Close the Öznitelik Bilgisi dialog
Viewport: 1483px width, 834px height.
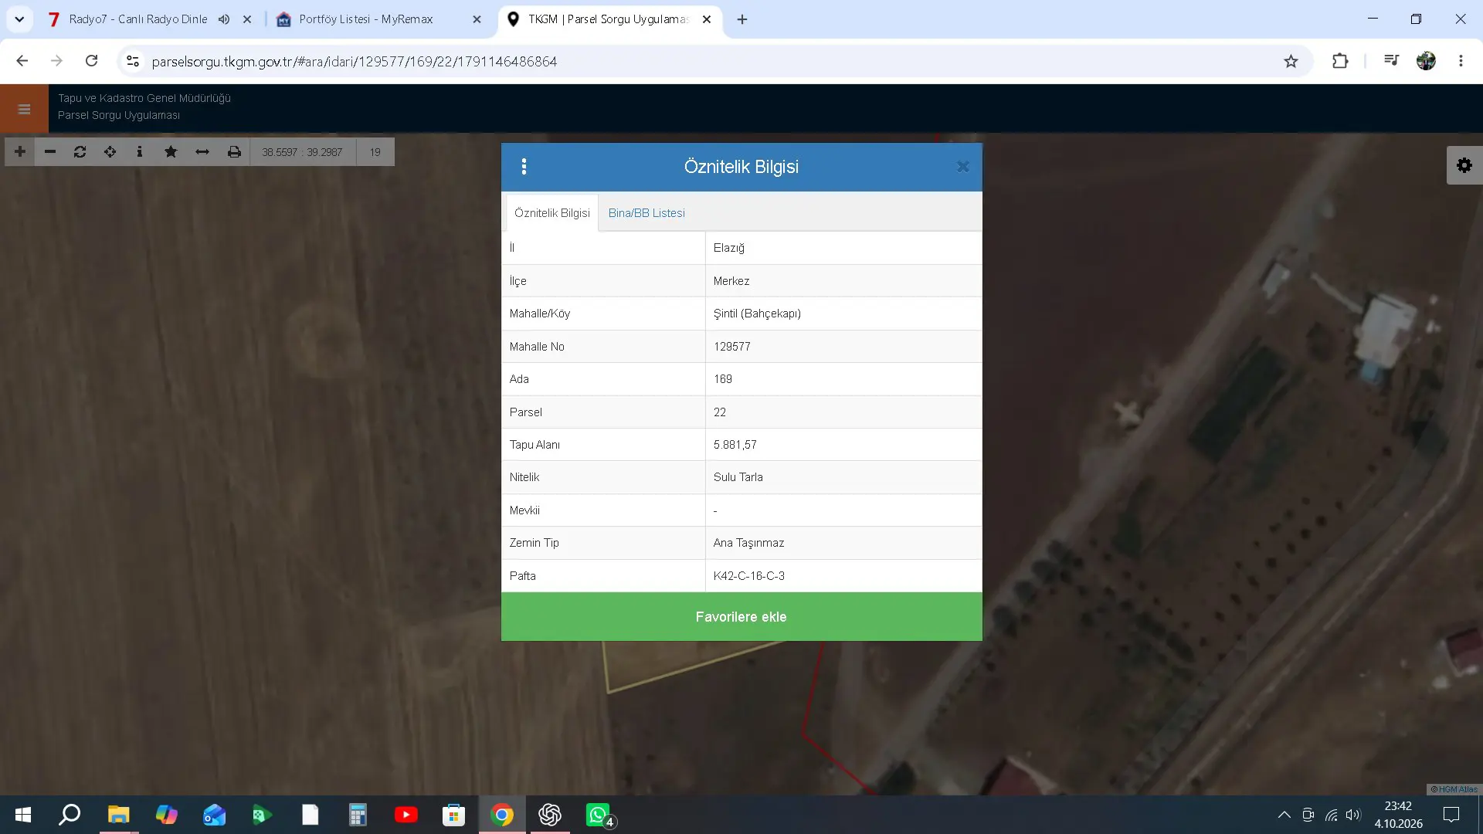962,167
